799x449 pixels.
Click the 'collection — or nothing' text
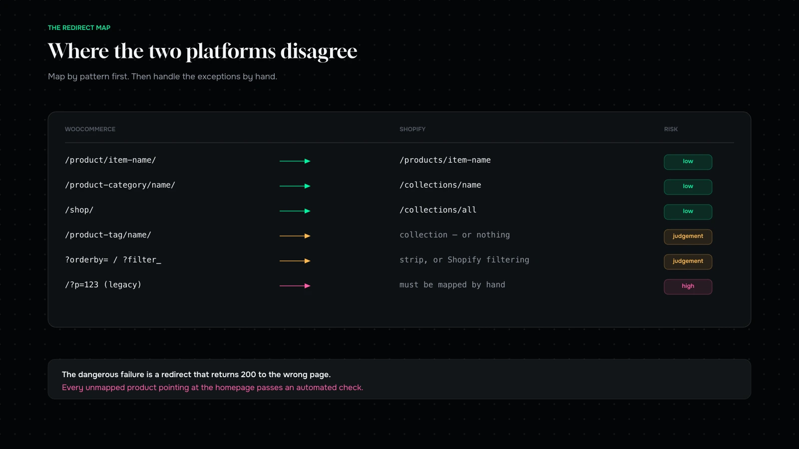point(454,235)
